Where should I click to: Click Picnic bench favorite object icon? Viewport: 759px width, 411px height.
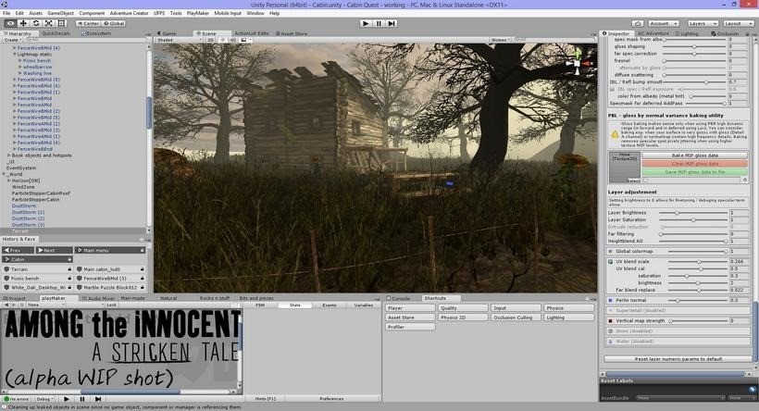[6, 279]
